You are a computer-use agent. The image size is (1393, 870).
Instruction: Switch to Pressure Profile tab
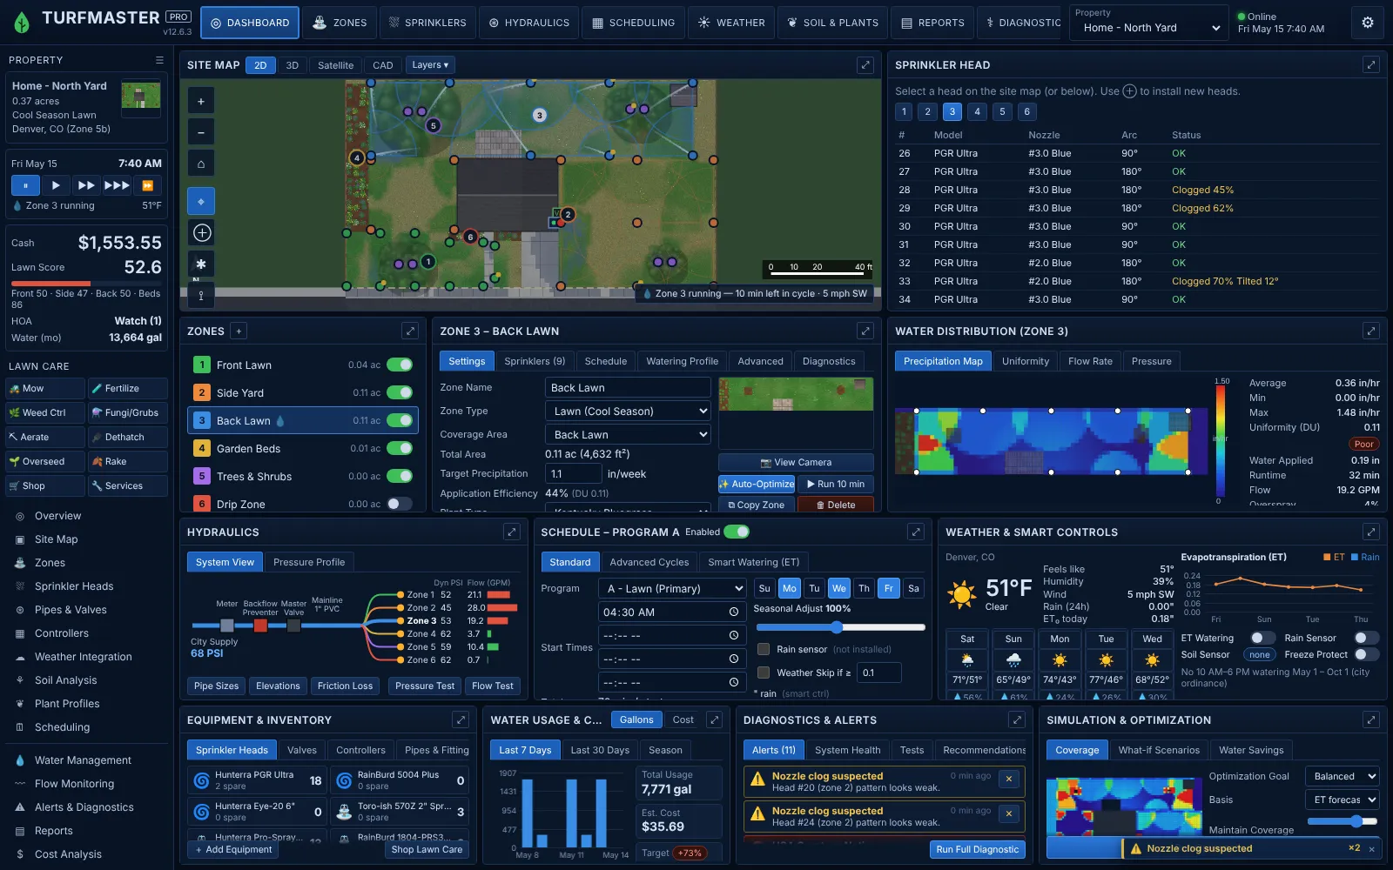[x=309, y=562]
